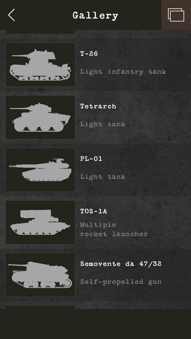Tap the 'Self-propelled gun' description
This screenshot has width=191, height=339.
[121, 282]
